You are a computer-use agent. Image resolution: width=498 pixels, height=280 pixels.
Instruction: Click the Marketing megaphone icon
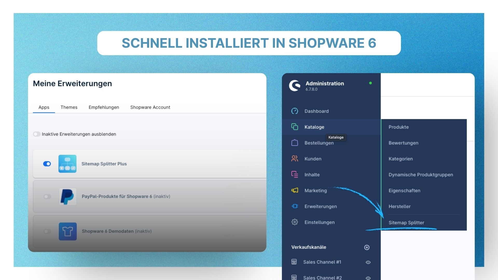(x=295, y=190)
